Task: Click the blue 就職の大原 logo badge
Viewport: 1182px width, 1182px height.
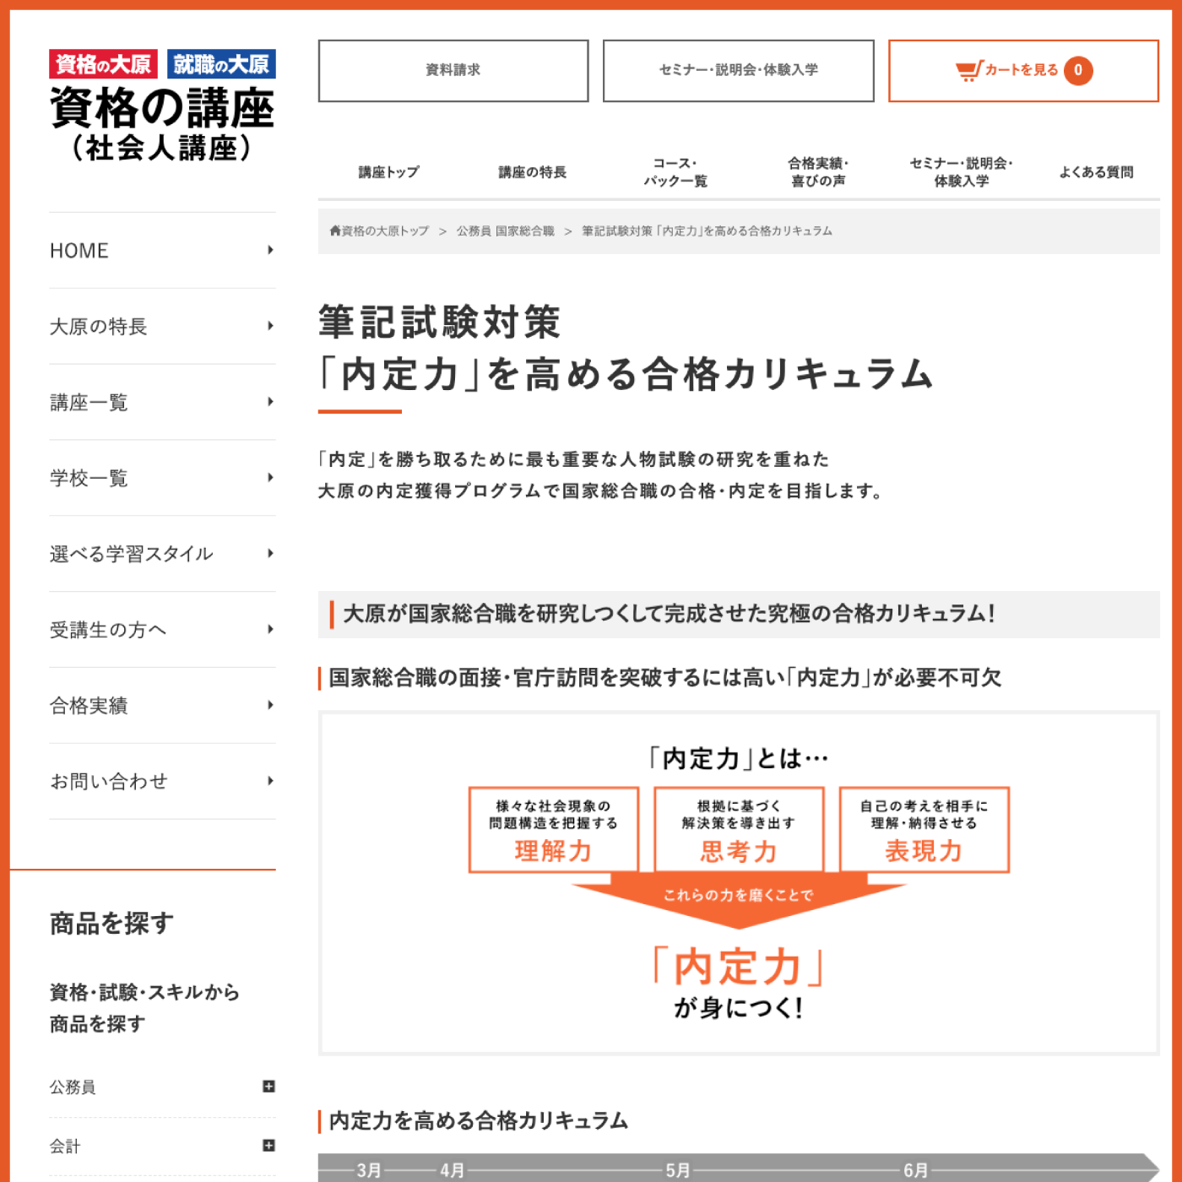Action: [221, 64]
